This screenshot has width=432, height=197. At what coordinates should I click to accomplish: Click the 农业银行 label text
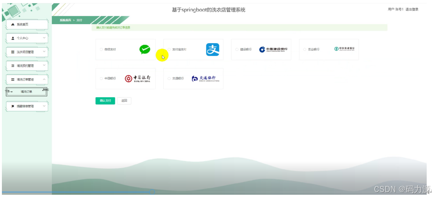coord(314,50)
